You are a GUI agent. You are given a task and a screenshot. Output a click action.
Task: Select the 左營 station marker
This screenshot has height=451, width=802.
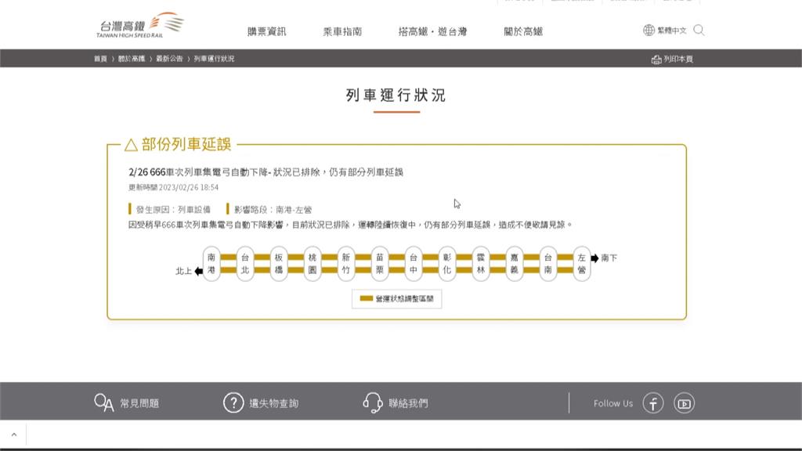click(582, 264)
